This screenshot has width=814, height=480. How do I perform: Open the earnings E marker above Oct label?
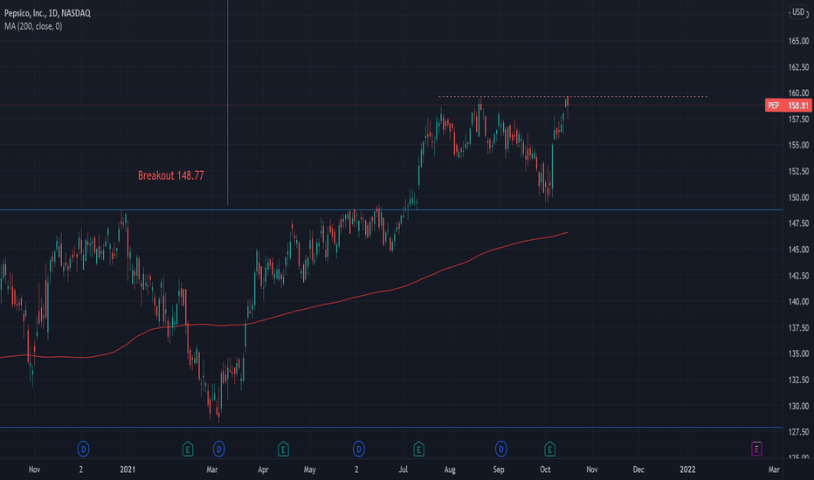coord(549,449)
